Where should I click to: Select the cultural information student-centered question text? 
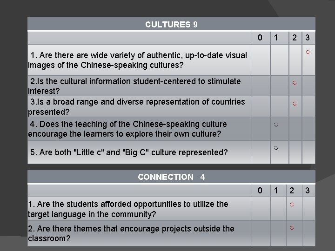(134, 86)
